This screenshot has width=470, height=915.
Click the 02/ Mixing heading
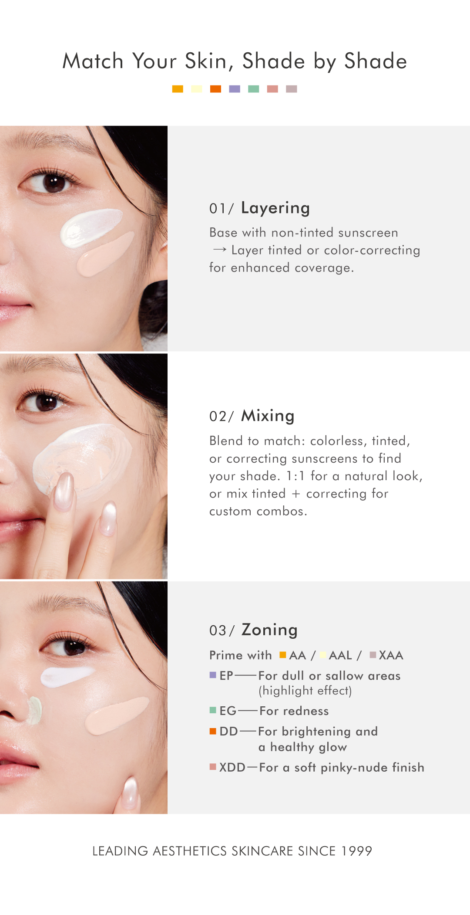coord(252,416)
